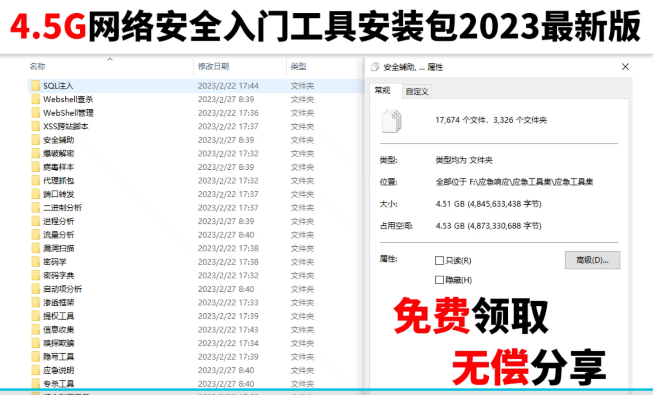The width and height of the screenshot is (653, 395).
Task: Open the 密码字典 folder
Action: (x=59, y=275)
